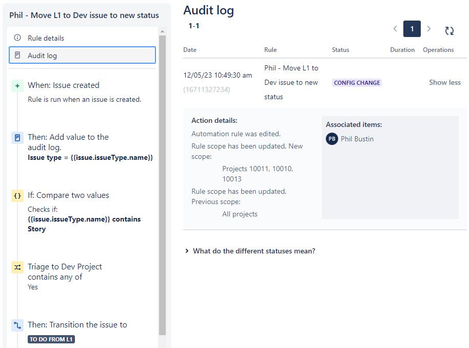The image size is (469, 348).
Task: Click the shuffle icon for Triage to Dev Project
Action: click(17, 267)
